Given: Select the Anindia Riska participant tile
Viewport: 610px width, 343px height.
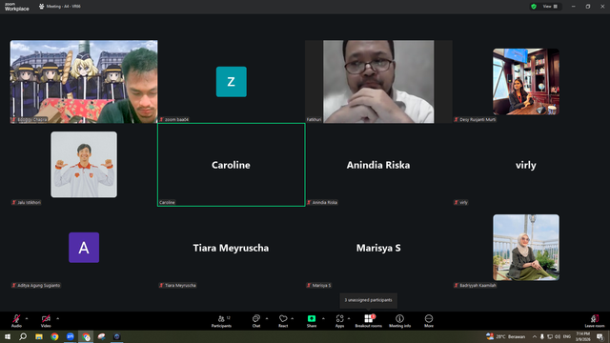Looking at the screenshot, I should [x=378, y=165].
